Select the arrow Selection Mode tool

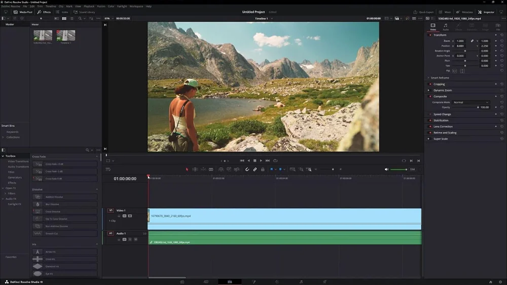(187, 170)
